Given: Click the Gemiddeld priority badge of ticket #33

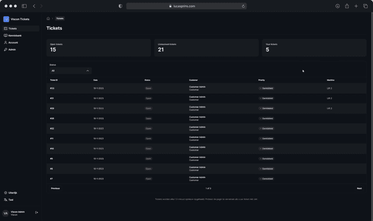Looking at the screenshot, I should pyautogui.click(x=266, y=88).
